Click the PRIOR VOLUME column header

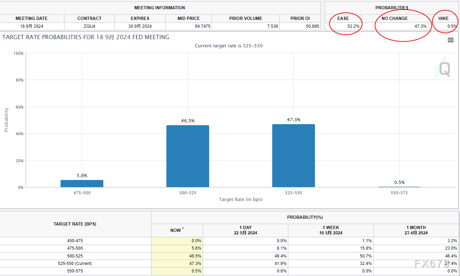[245, 18]
